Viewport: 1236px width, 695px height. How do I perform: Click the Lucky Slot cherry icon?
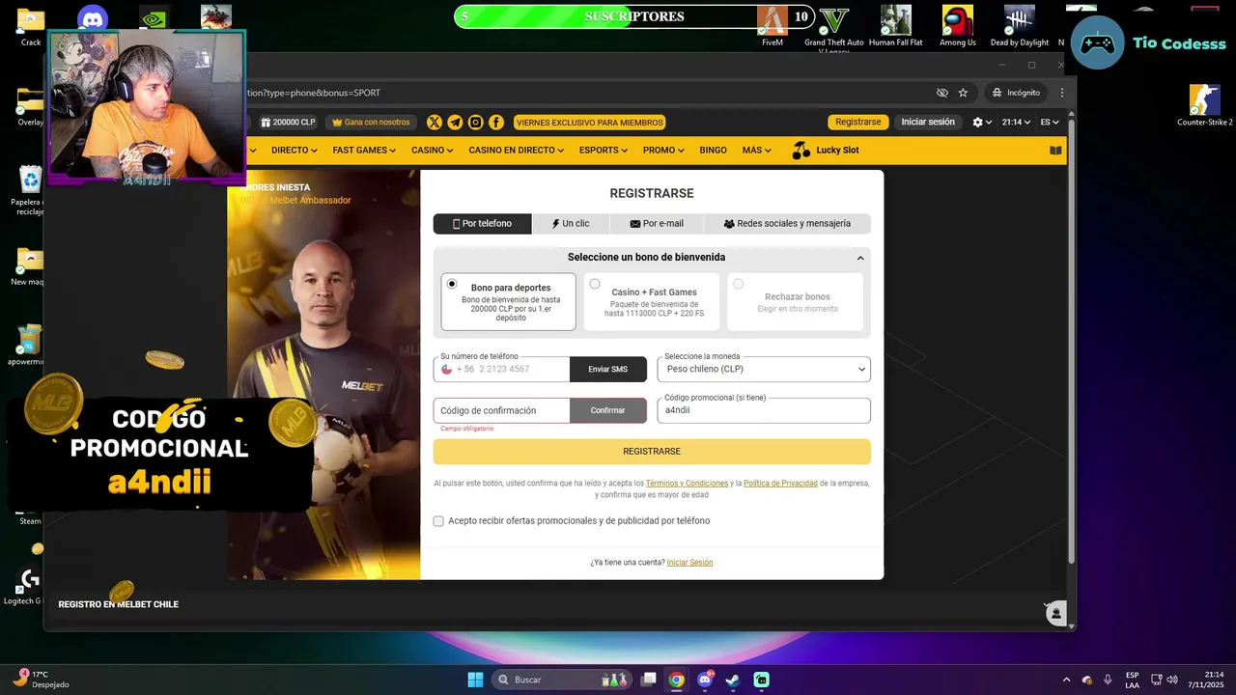coord(801,150)
